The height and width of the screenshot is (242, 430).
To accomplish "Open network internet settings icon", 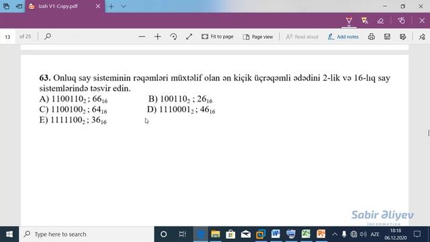I will (x=354, y=234).
